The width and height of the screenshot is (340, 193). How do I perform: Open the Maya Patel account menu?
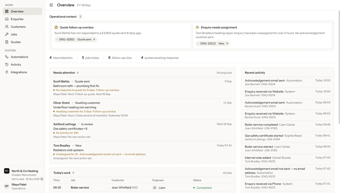coord(22,186)
